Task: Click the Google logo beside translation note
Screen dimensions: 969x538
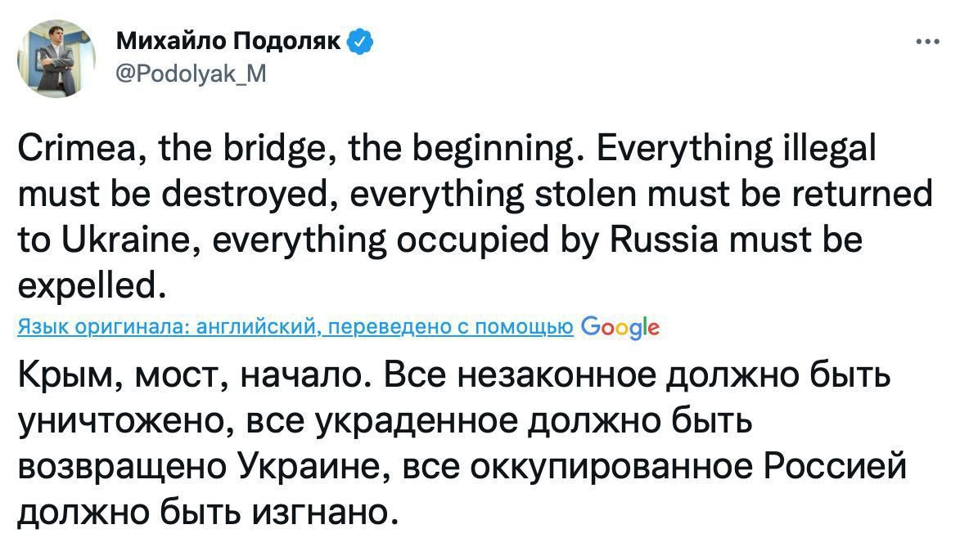Action: point(618,328)
